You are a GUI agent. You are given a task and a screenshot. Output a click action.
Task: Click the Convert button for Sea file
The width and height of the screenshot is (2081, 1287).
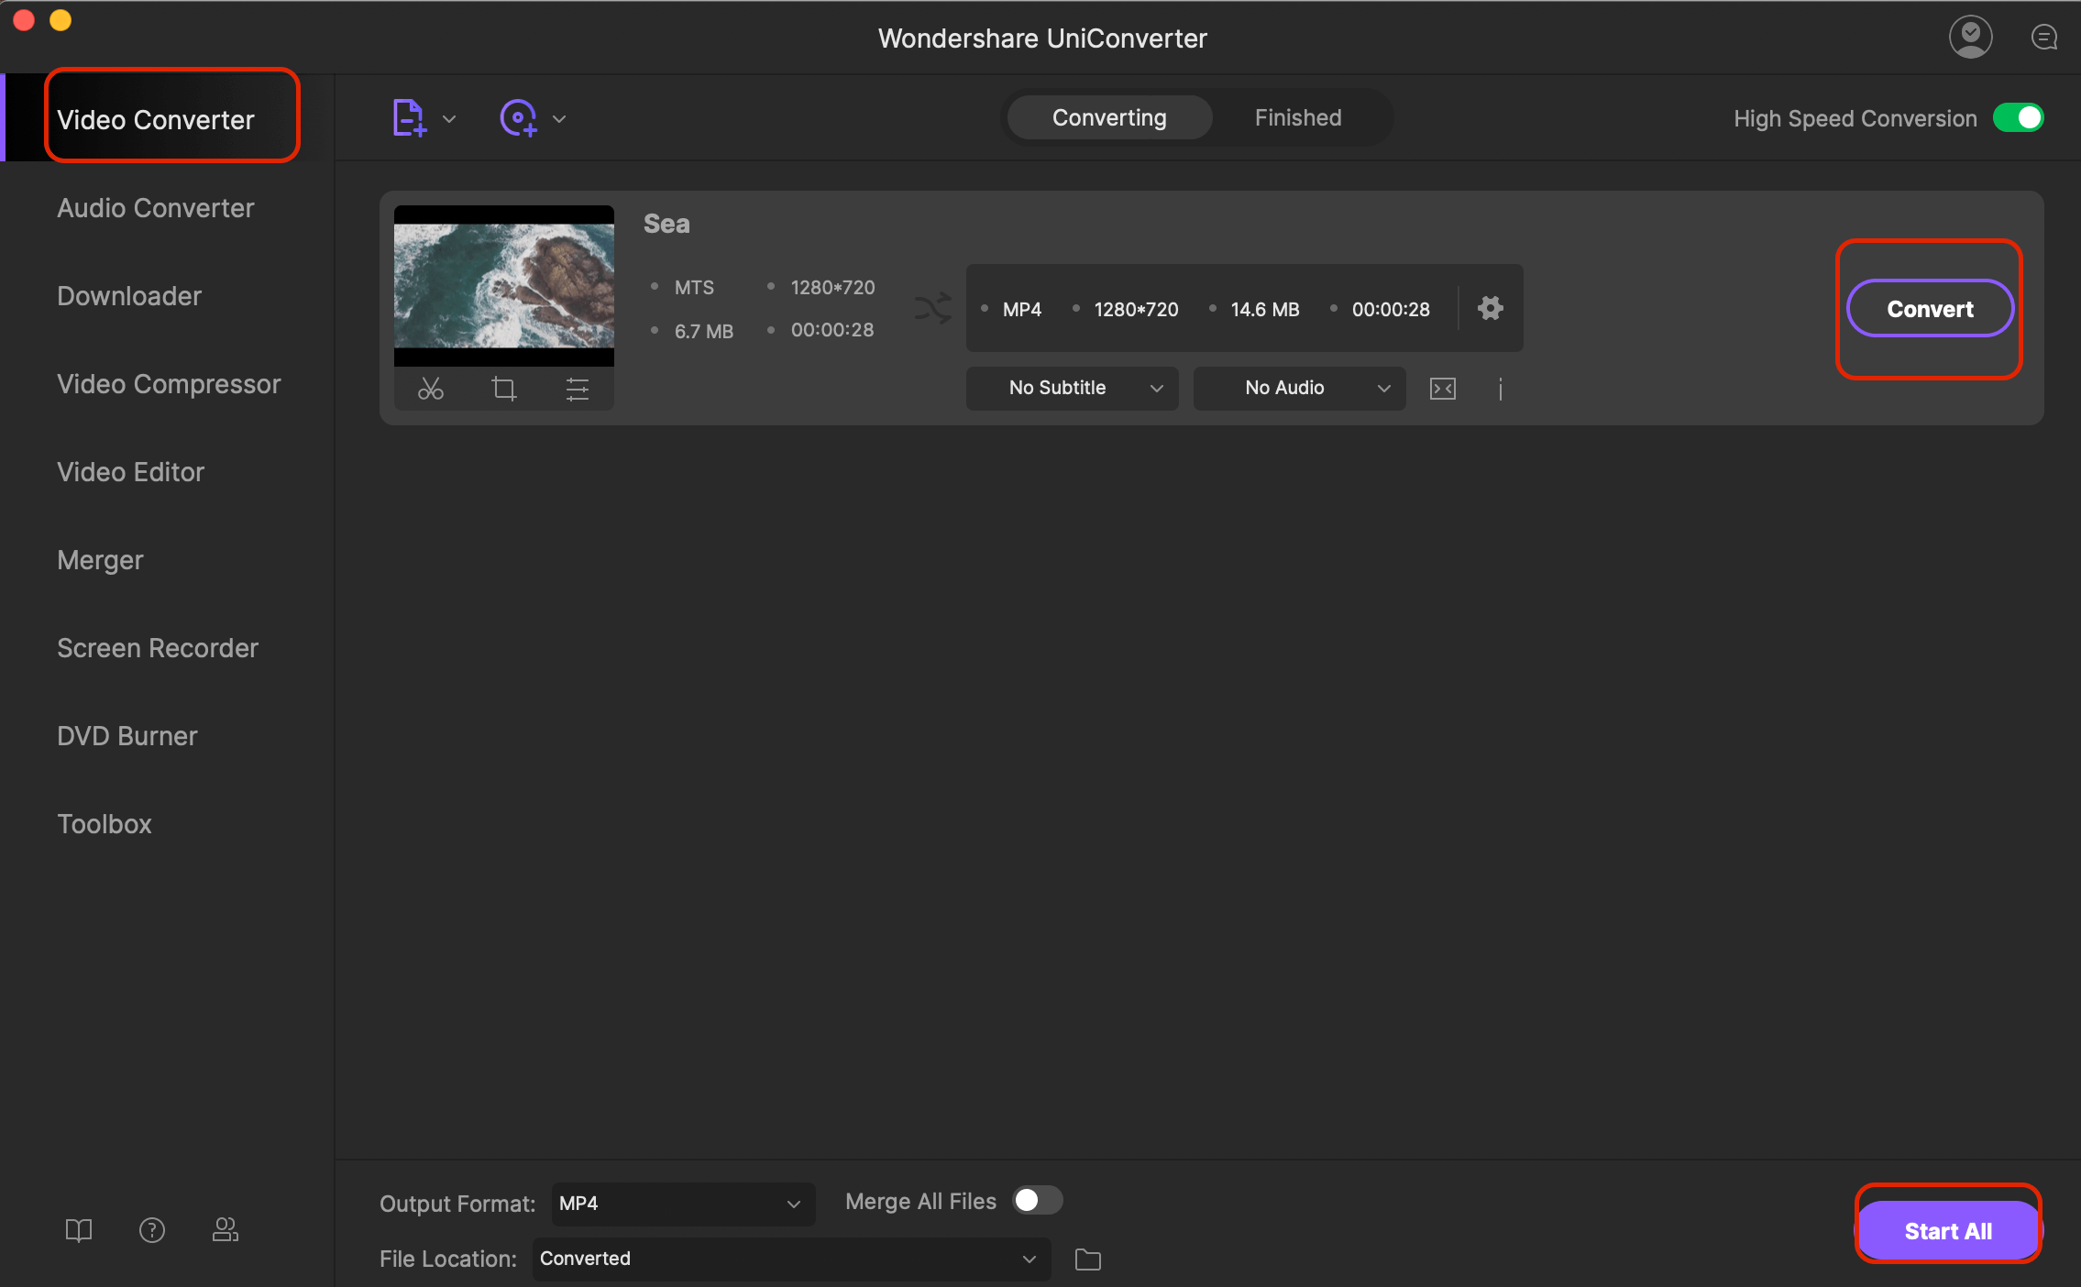1930,309
